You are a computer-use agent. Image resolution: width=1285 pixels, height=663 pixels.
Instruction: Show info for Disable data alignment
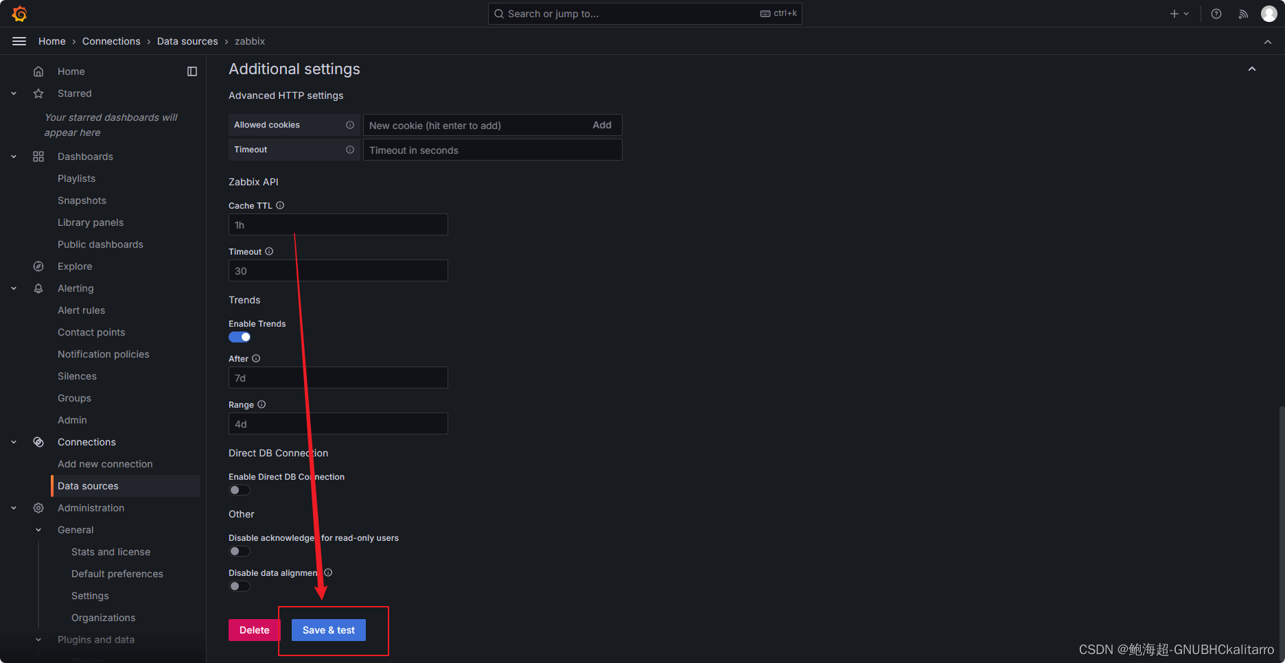point(328,572)
